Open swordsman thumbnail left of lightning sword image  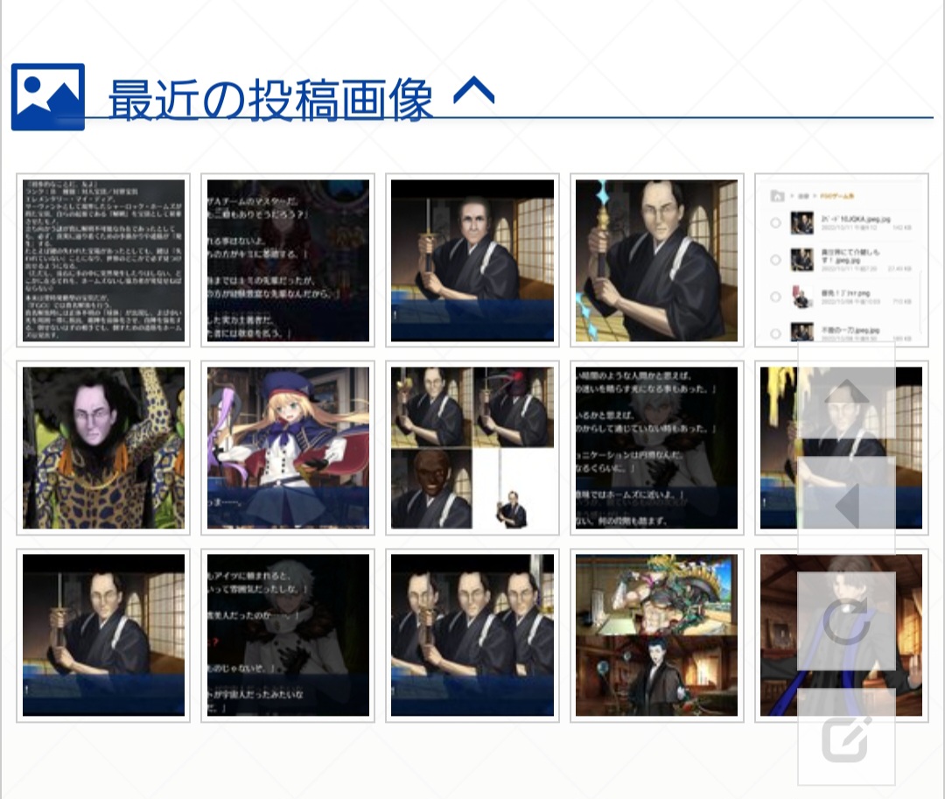pos(472,261)
